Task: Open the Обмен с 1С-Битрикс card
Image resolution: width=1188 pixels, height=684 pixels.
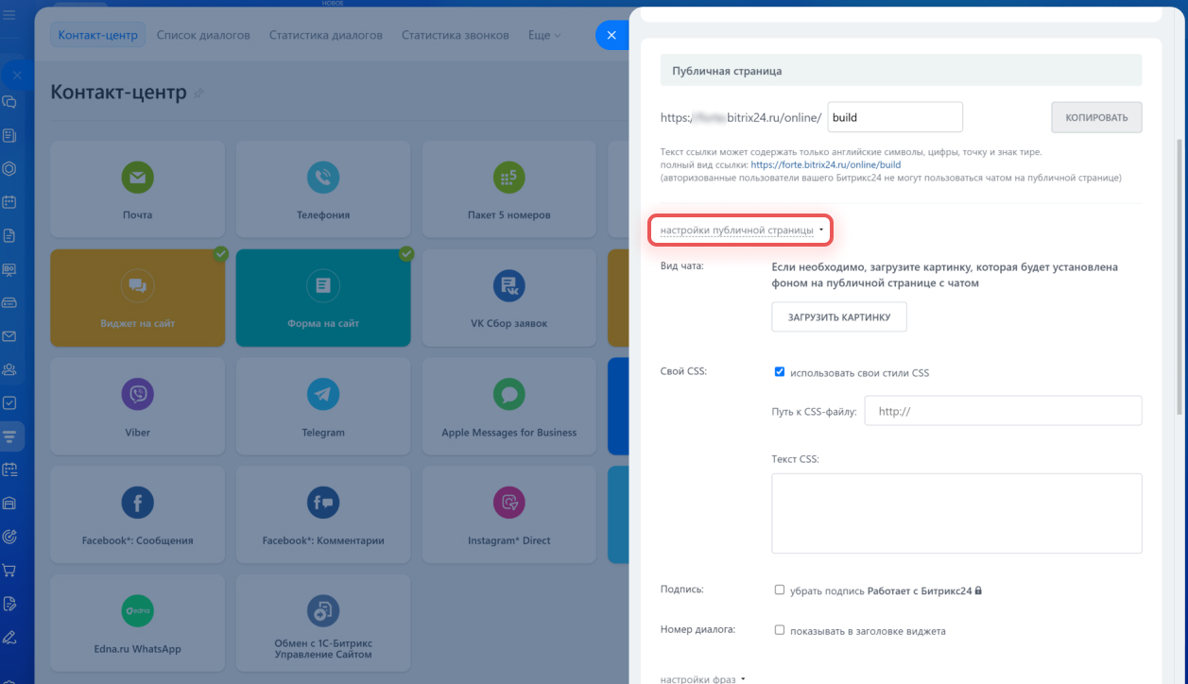Action: pyautogui.click(x=323, y=624)
